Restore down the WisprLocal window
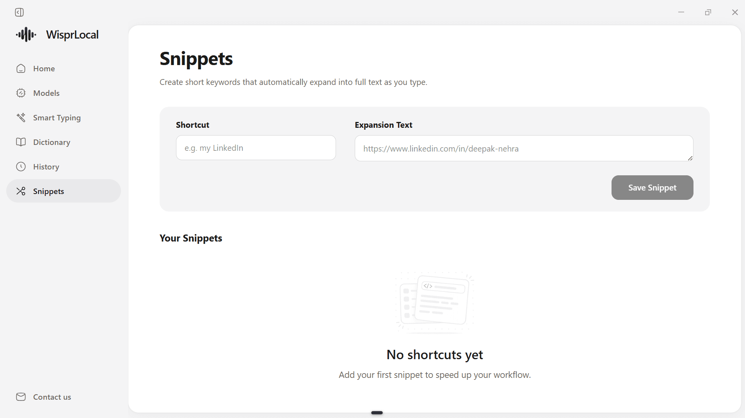 [708, 12]
